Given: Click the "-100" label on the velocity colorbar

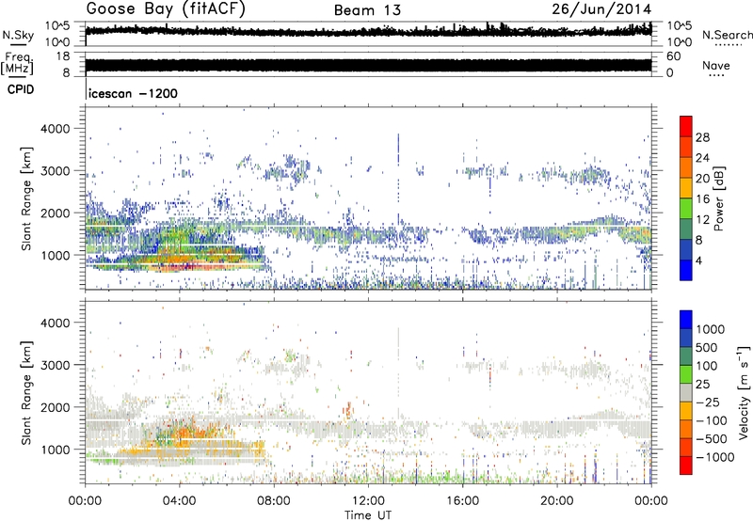Looking at the screenshot, I should pos(712,420).
